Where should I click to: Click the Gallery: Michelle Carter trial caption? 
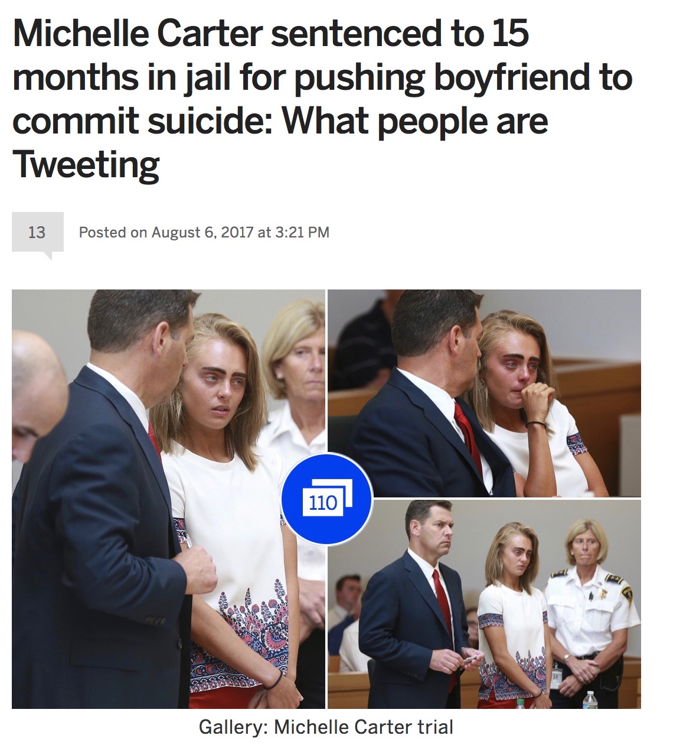click(x=326, y=727)
